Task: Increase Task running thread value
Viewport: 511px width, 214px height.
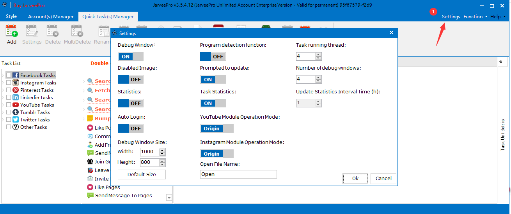Action: tap(318, 54)
